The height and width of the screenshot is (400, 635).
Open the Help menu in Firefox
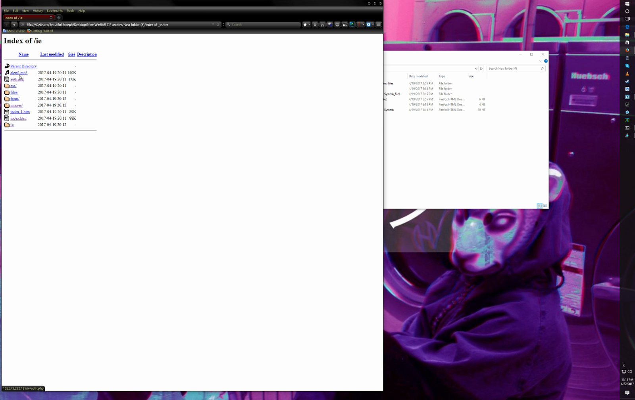point(82,11)
